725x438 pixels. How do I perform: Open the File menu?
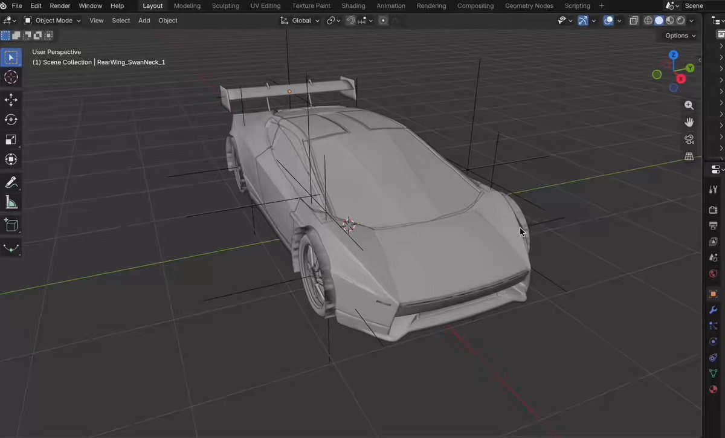point(17,5)
